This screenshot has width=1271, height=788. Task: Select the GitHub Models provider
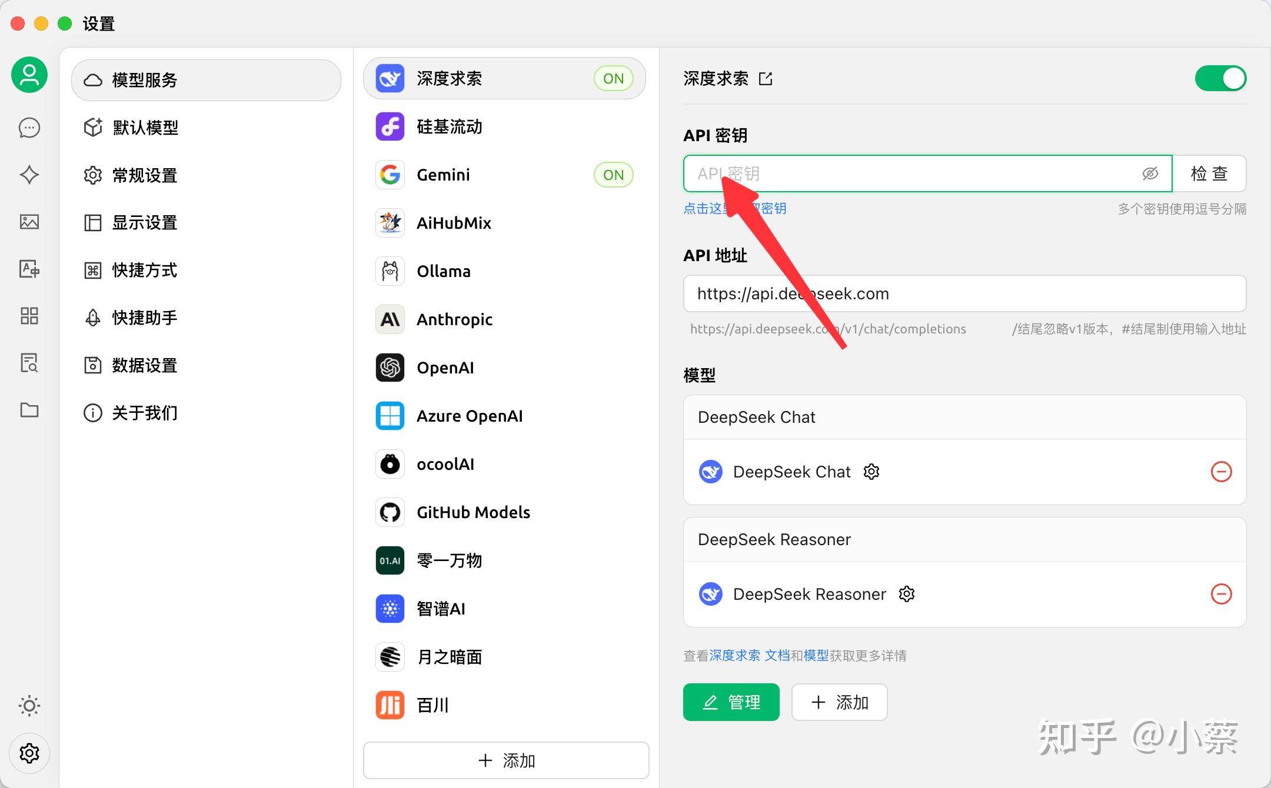click(x=504, y=512)
